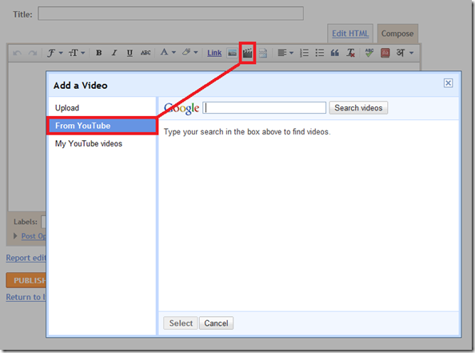Screen dimensions: 475x353
Task: Click the Cancel button
Action: (216, 323)
